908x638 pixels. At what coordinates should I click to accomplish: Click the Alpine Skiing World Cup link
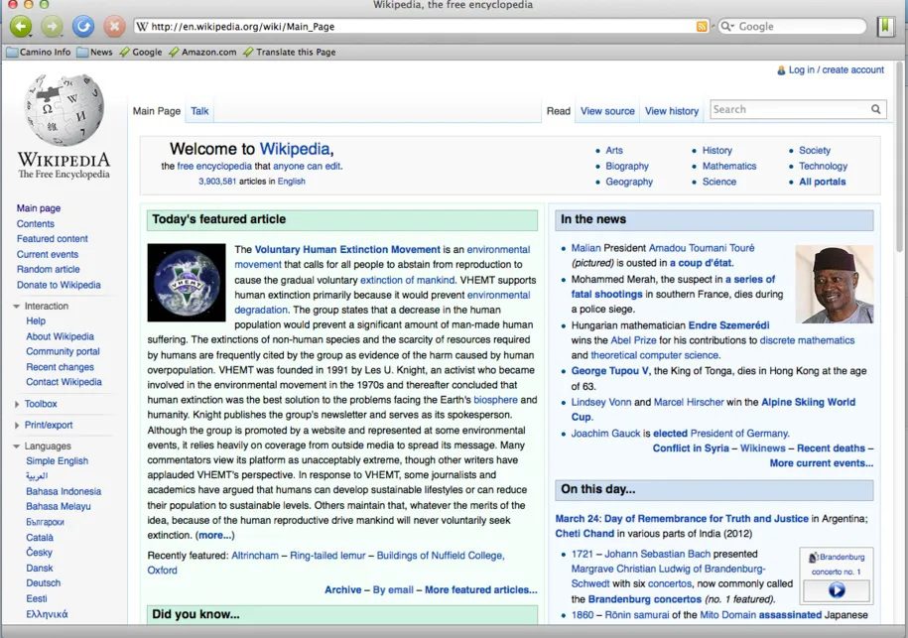(x=809, y=403)
